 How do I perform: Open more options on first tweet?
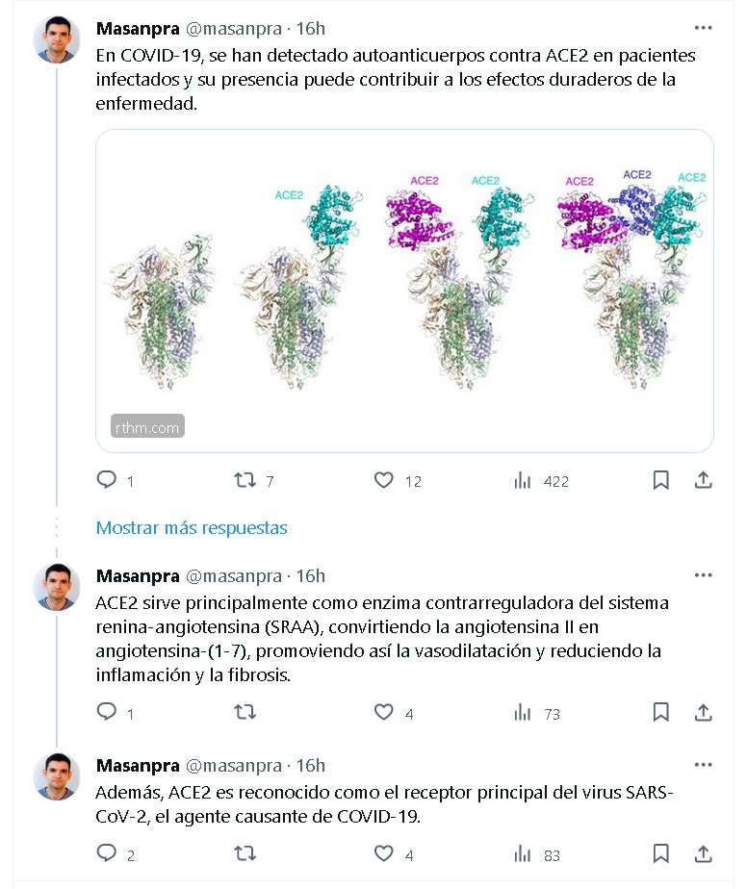(x=704, y=28)
